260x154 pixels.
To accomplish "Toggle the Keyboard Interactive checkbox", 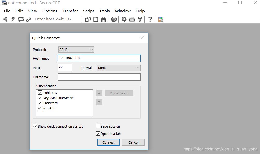I will click(x=40, y=98).
